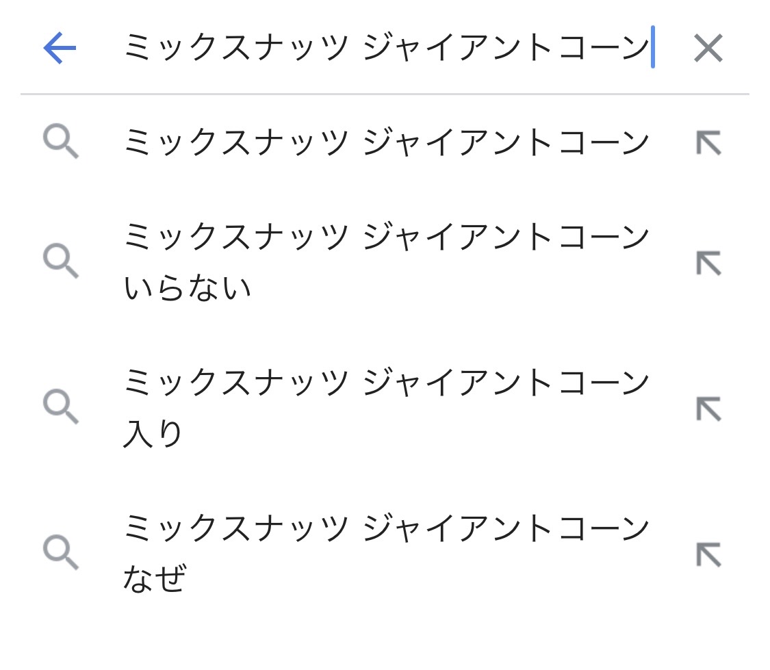Open the suggestion ending with なぜ
Image resolution: width=770 pixels, height=670 pixels.
click(x=385, y=554)
